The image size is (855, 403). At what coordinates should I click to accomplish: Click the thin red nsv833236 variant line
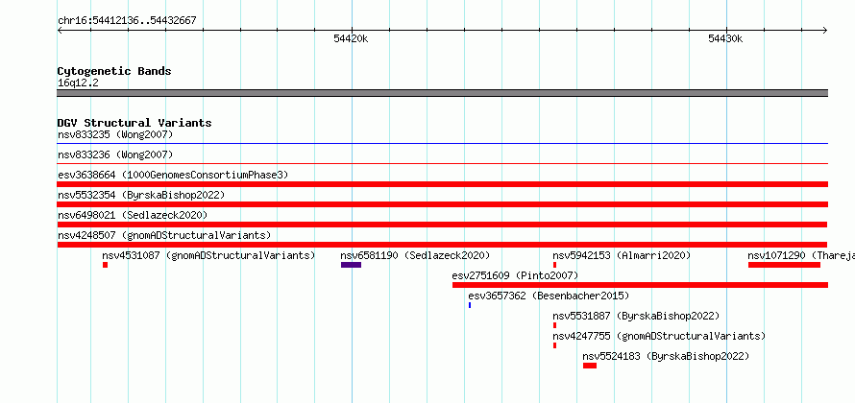[x=443, y=163]
